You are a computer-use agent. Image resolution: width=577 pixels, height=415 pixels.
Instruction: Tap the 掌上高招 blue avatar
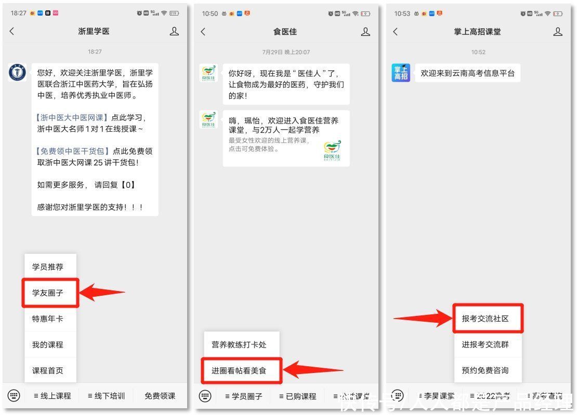coord(401,73)
